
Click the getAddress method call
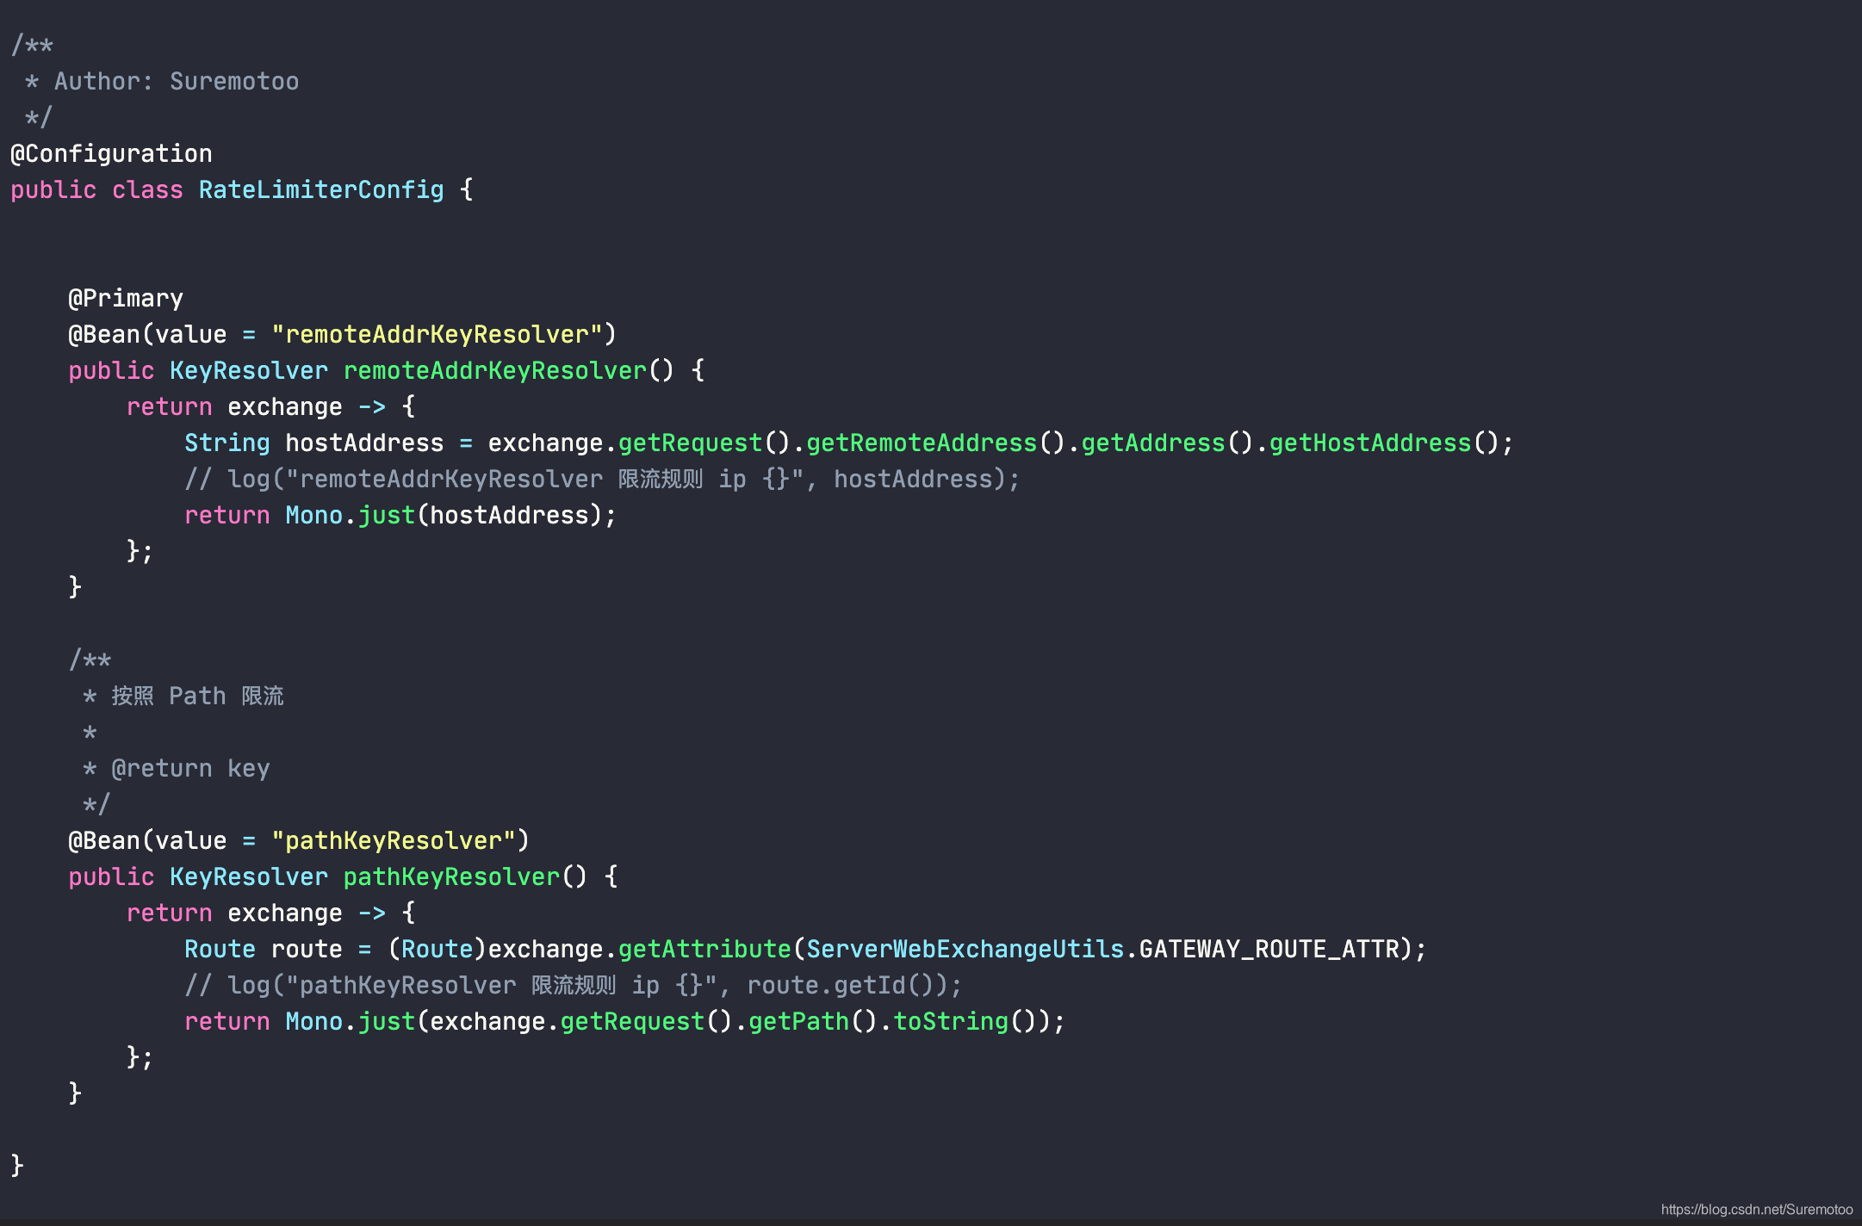click(1152, 443)
